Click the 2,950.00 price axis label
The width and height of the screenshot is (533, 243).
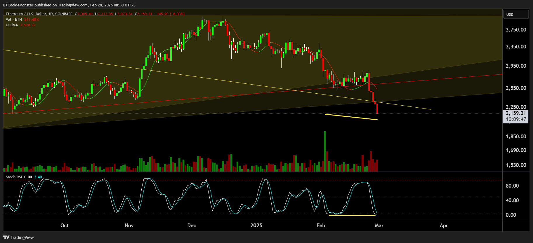click(x=516, y=66)
